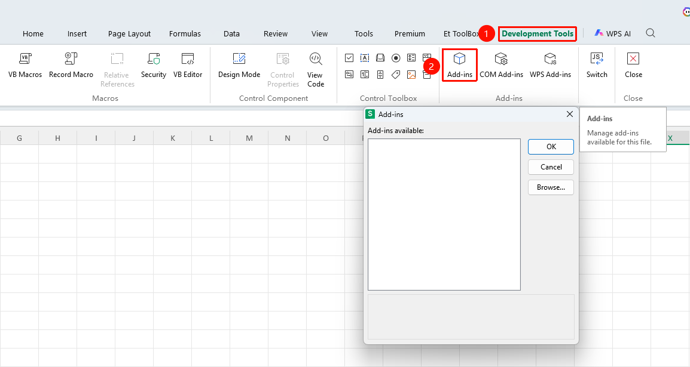The width and height of the screenshot is (690, 367).
Task: Pick the Command Button control icon
Action: click(380, 58)
